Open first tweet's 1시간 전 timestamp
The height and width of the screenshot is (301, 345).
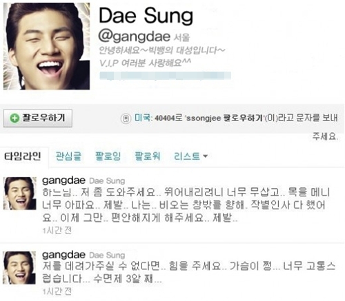click(57, 230)
